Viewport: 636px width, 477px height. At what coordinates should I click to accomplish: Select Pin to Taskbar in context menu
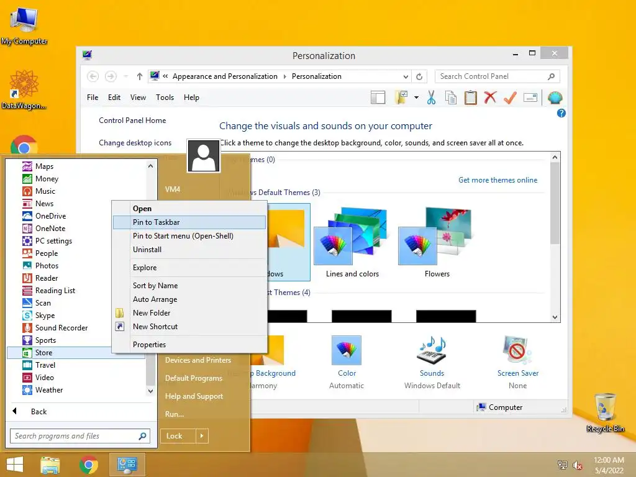(189, 222)
